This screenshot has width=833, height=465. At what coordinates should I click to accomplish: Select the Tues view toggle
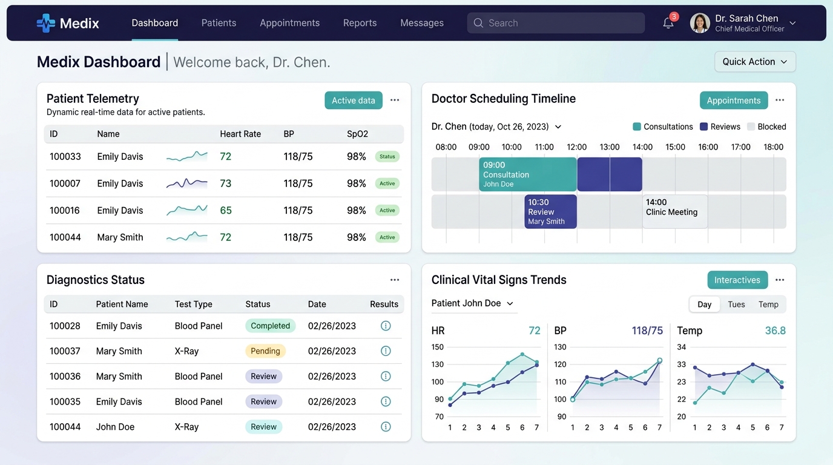coord(736,305)
